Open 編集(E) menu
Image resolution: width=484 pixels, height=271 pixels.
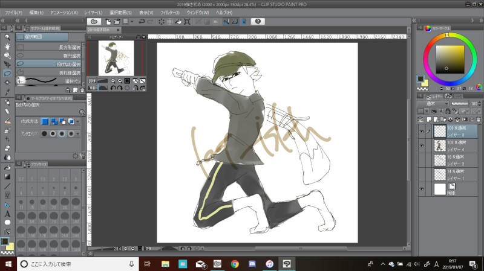(x=36, y=13)
